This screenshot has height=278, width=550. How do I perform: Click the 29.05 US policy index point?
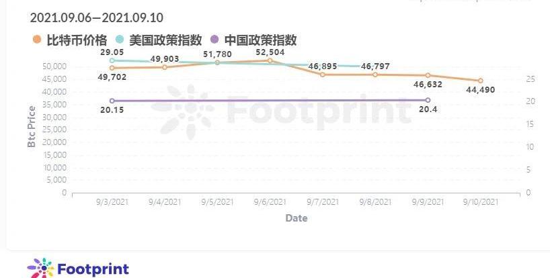(112, 60)
